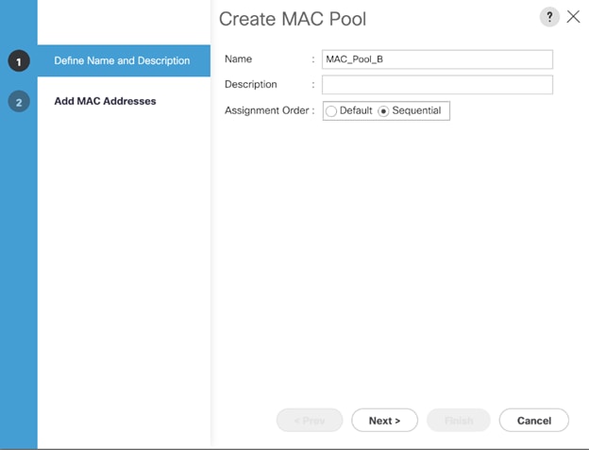Click the Name input field

(437, 59)
